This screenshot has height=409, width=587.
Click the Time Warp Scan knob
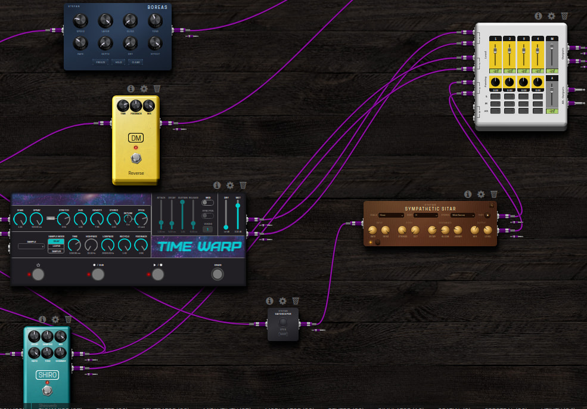(20, 219)
